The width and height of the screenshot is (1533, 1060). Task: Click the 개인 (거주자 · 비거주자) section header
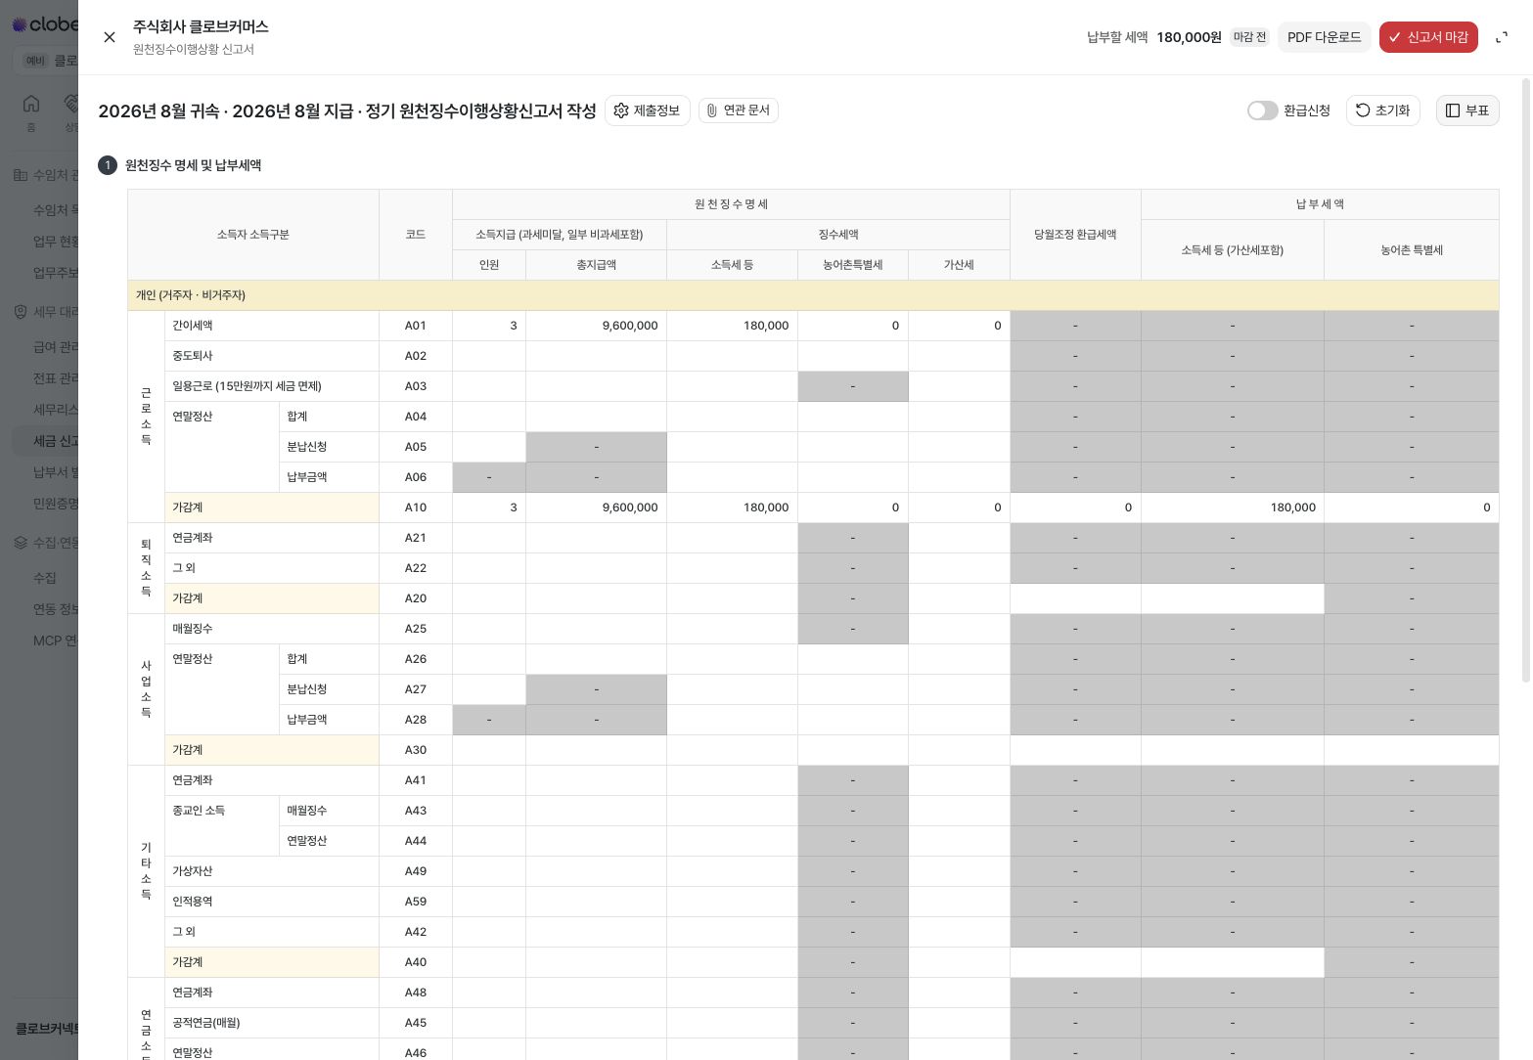pyautogui.click(x=813, y=295)
